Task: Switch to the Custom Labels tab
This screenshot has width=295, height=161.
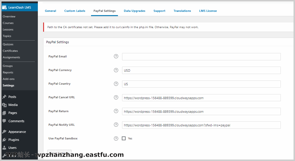Action: (75, 11)
